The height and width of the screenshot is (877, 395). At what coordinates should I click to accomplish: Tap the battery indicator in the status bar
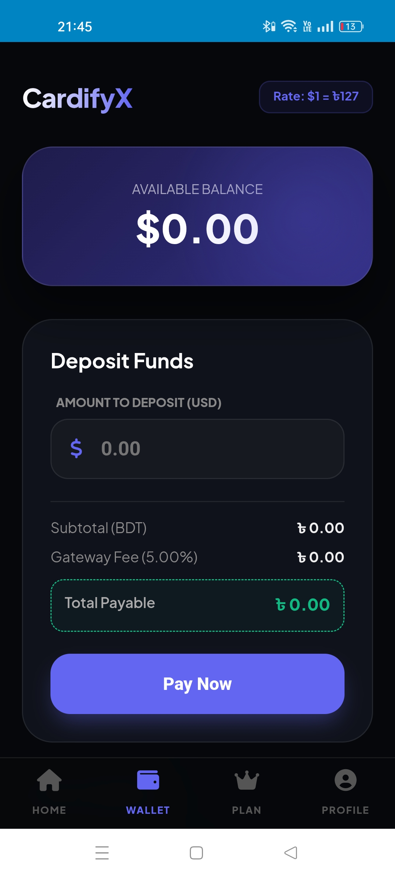[351, 27]
